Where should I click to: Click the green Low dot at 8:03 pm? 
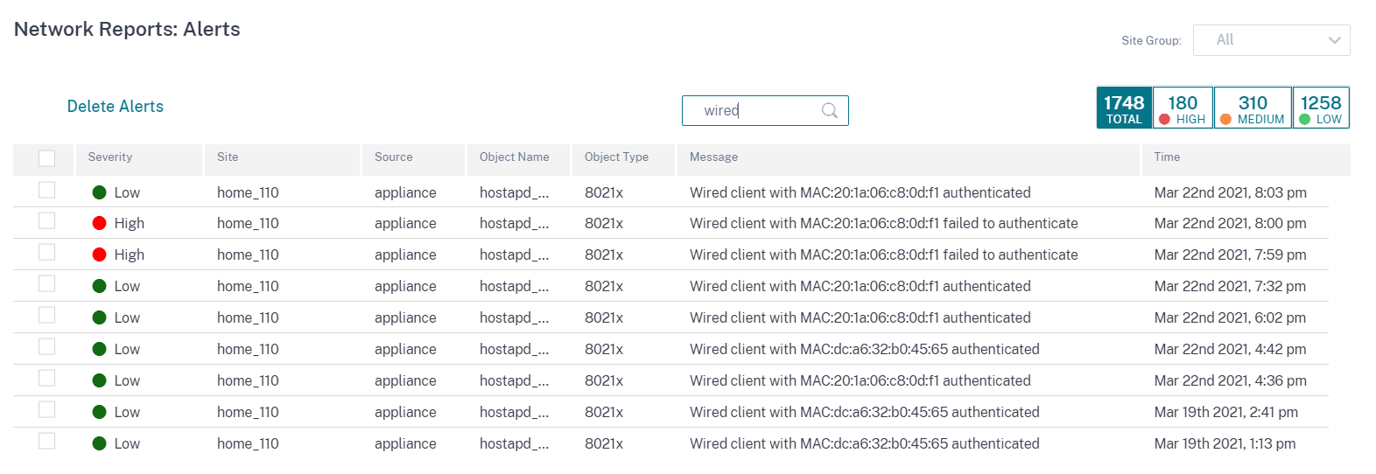point(100,192)
